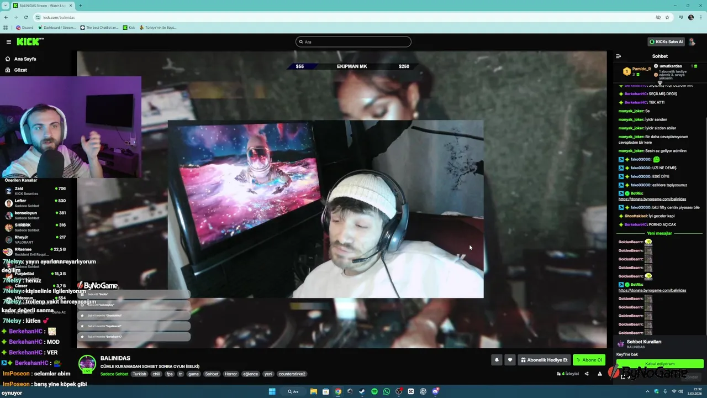Select the Horror tag
This screenshot has width=707, height=398.
coord(231,374)
